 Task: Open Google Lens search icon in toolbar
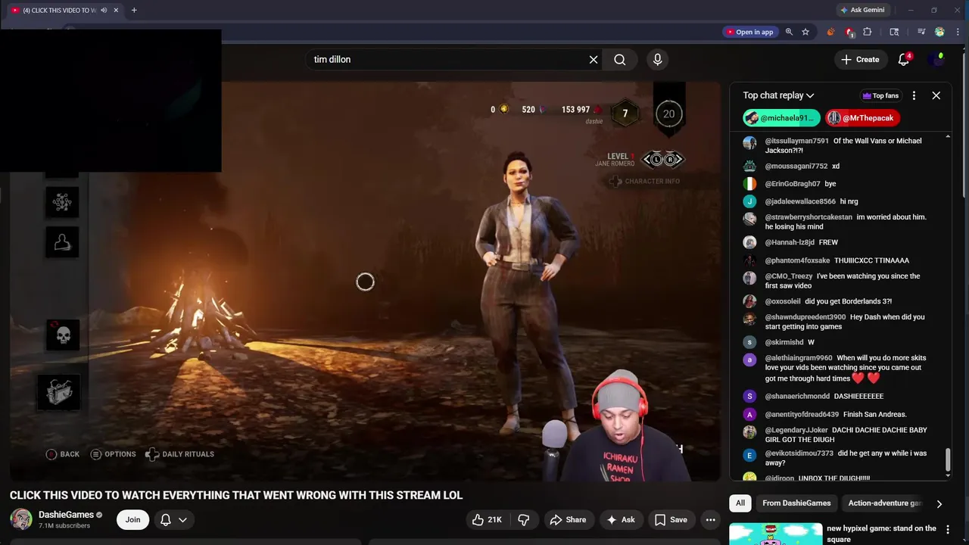tap(894, 32)
